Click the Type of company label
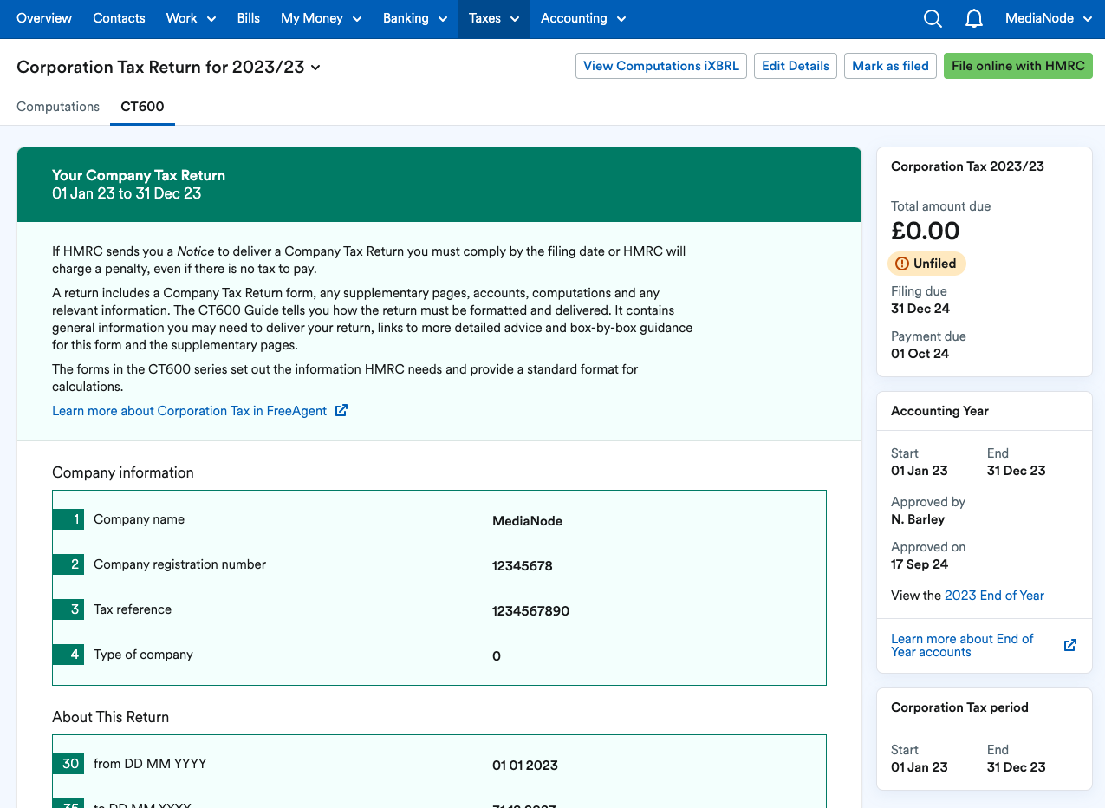This screenshot has width=1105, height=808. (x=143, y=655)
